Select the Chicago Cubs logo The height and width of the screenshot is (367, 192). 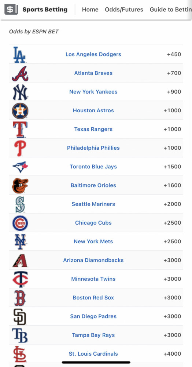20,223
